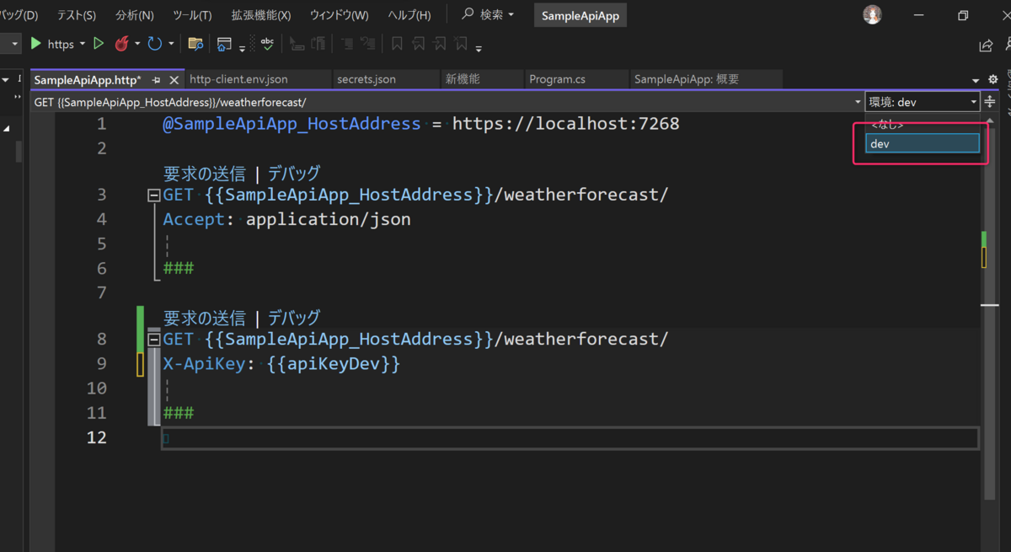Click the {{apiKeyDev}} variable on line 9

click(334, 365)
